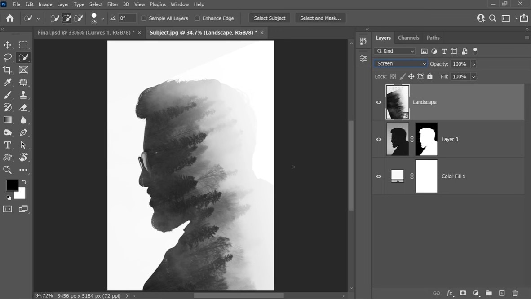This screenshot has height=299, width=531.
Task: Select the Crop tool
Action: pos(8,70)
